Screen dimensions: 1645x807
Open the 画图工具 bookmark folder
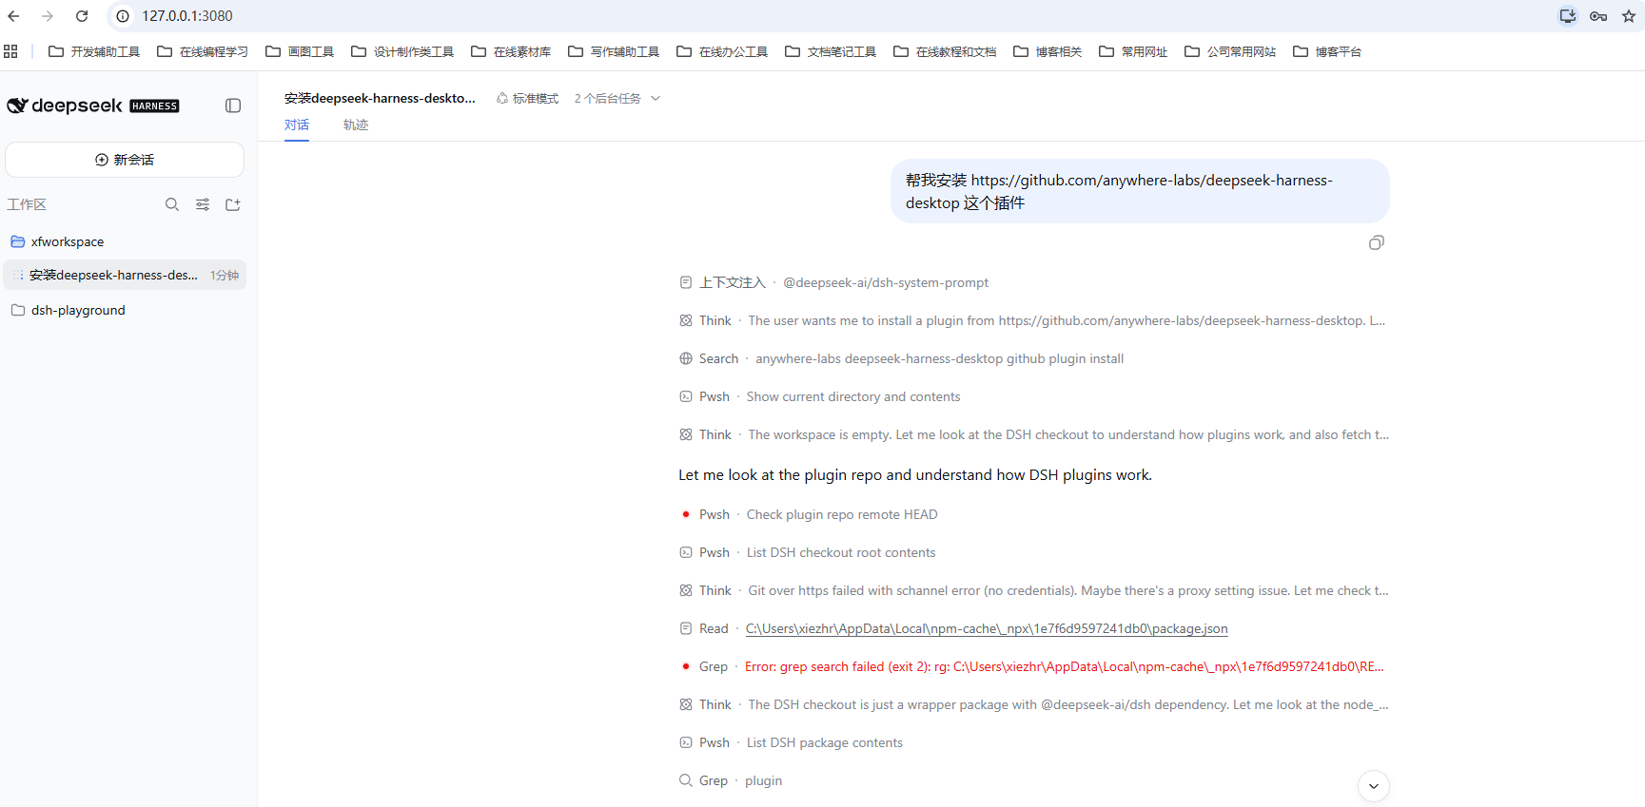click(x=300, y=51)
